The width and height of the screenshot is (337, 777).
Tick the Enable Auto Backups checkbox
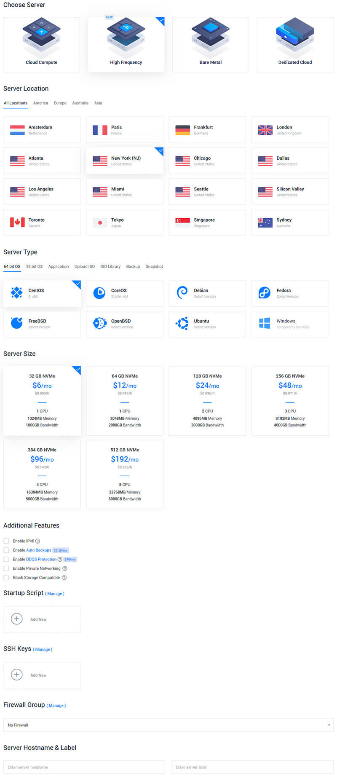(x=6, y=550)
